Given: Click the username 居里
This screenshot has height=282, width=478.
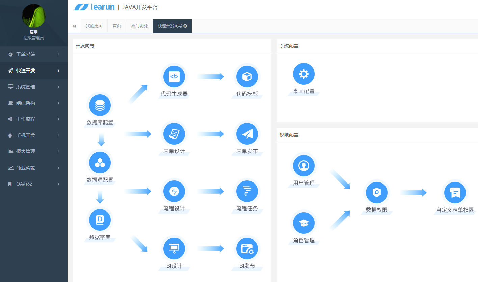Looking at the screenshot, I should (x=34, y=32).
